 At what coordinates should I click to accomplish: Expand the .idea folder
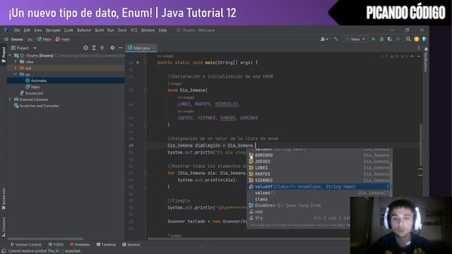click(x=16, y=61)
